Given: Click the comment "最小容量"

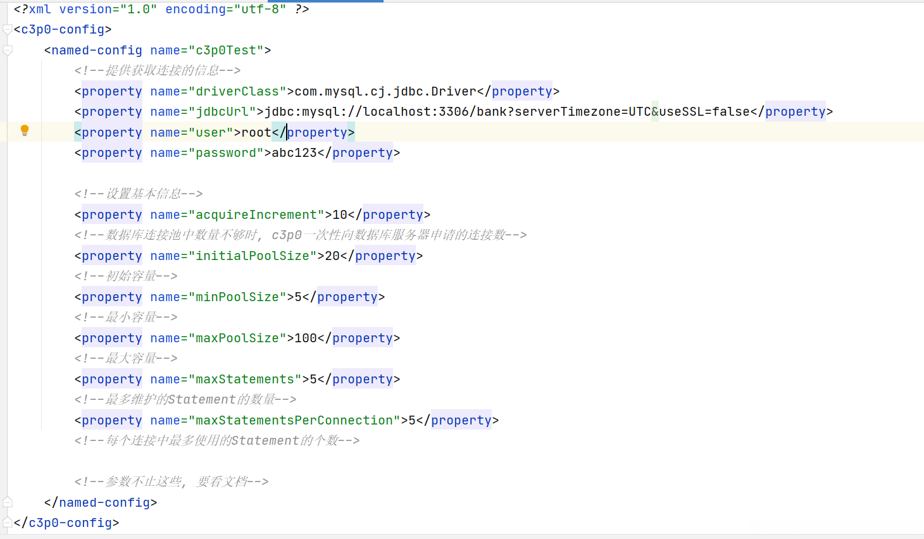Looking at the screenshot, I should click(x=126, y=317).
